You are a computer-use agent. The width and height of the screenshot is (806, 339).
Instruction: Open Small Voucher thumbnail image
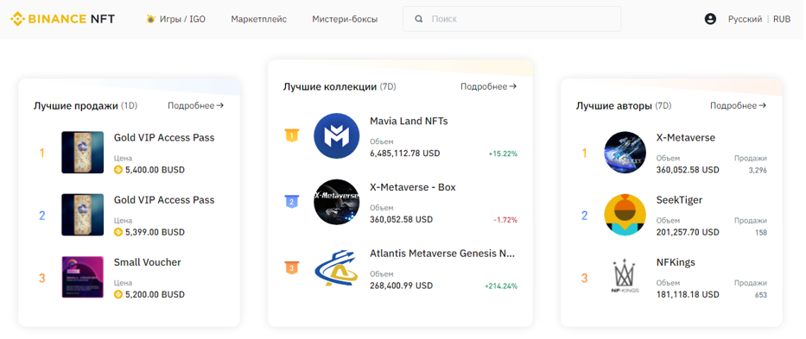pos(82,278)
